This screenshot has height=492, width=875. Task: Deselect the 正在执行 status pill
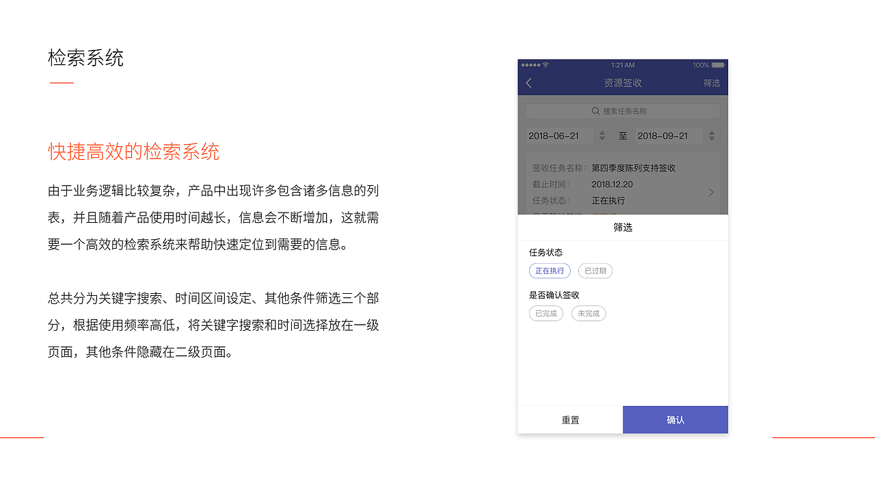(550, 271)
